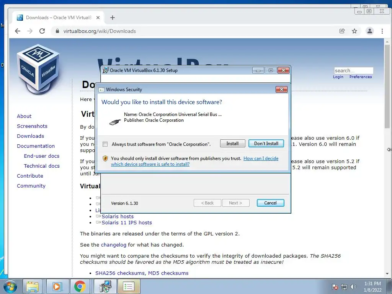Go back in Chrome
The width and height of the screenshot is (392, 294).
pyautogui.click(x=18, y=31)
